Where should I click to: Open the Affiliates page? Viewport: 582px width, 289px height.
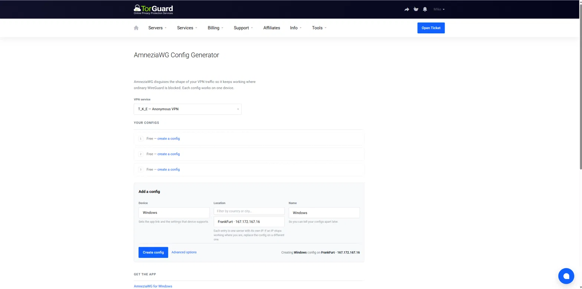point(272,28)
